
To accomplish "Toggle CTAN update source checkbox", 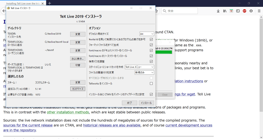I will (x=151, y=94).
